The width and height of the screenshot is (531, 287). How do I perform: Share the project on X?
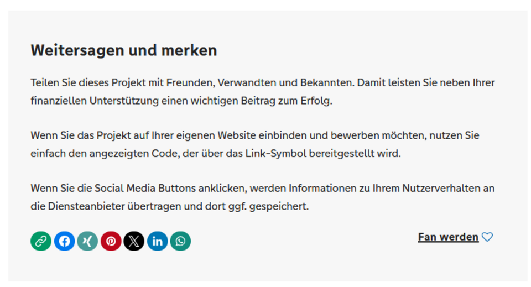tap(134, 241)
